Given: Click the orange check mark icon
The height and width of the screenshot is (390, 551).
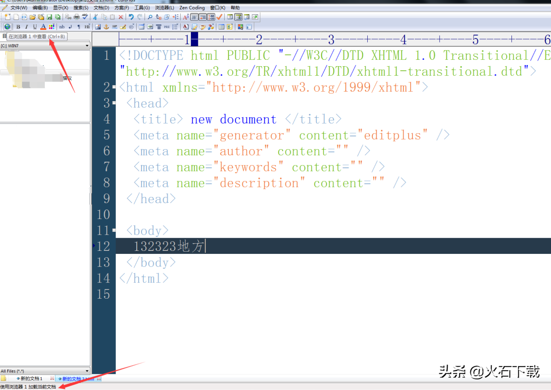Looking at the screenshot, I should pos(219,17).
